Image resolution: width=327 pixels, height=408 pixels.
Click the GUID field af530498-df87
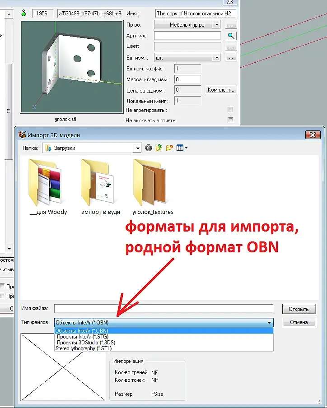(x=90, y=13)
